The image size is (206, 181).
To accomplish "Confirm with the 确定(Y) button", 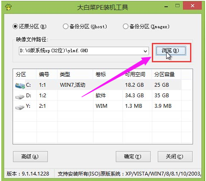I will (133, 157).
